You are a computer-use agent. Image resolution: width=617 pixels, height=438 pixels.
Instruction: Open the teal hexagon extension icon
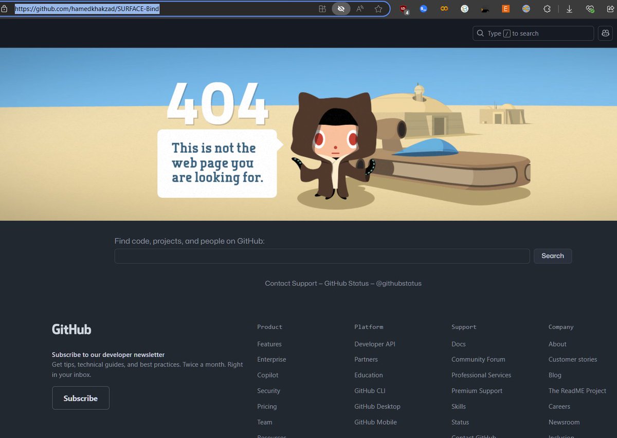465,9
